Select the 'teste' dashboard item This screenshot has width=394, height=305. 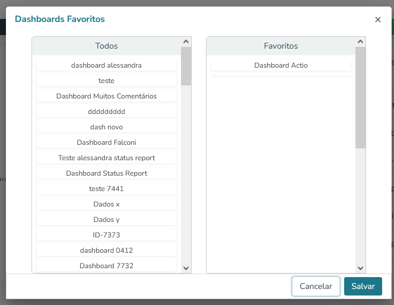coord(106,81)
